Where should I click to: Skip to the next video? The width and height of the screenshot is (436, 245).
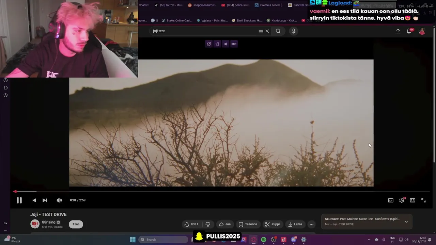[x=45, y=200]
